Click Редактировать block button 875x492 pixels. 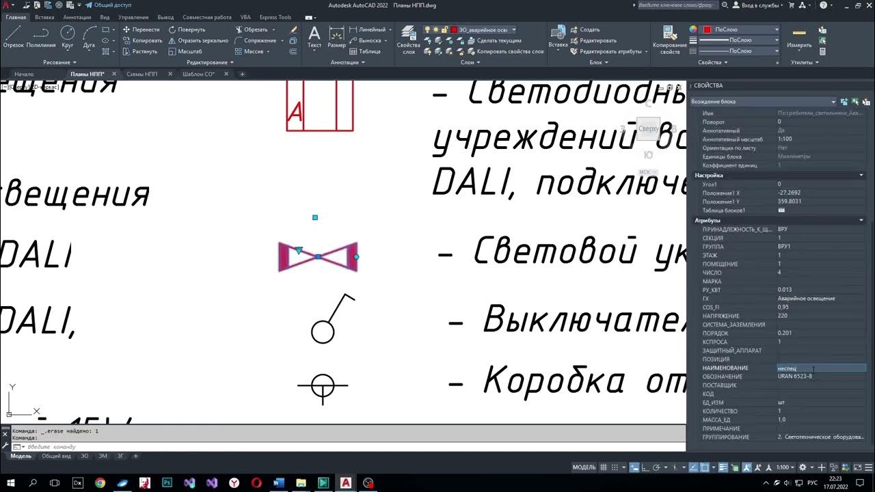pos(593,40)
